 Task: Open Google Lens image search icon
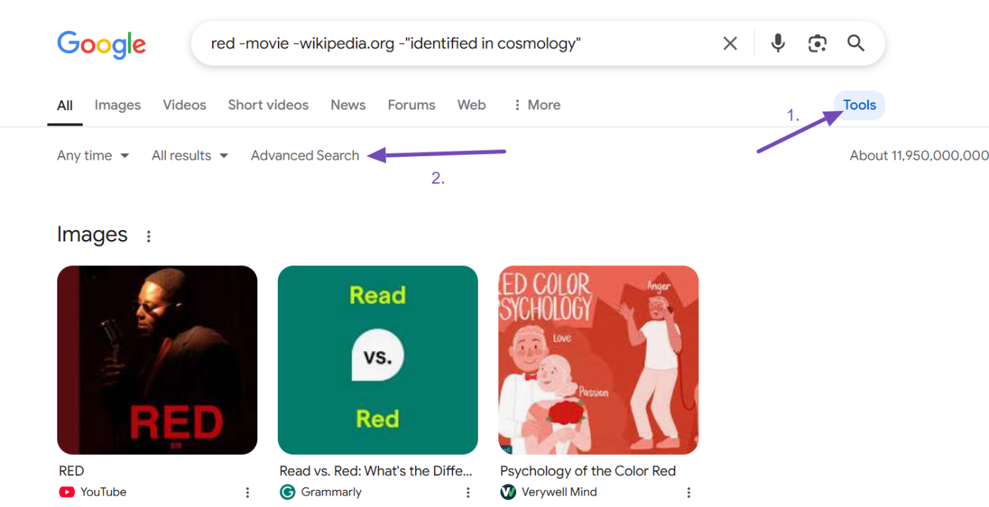[817, 44]
